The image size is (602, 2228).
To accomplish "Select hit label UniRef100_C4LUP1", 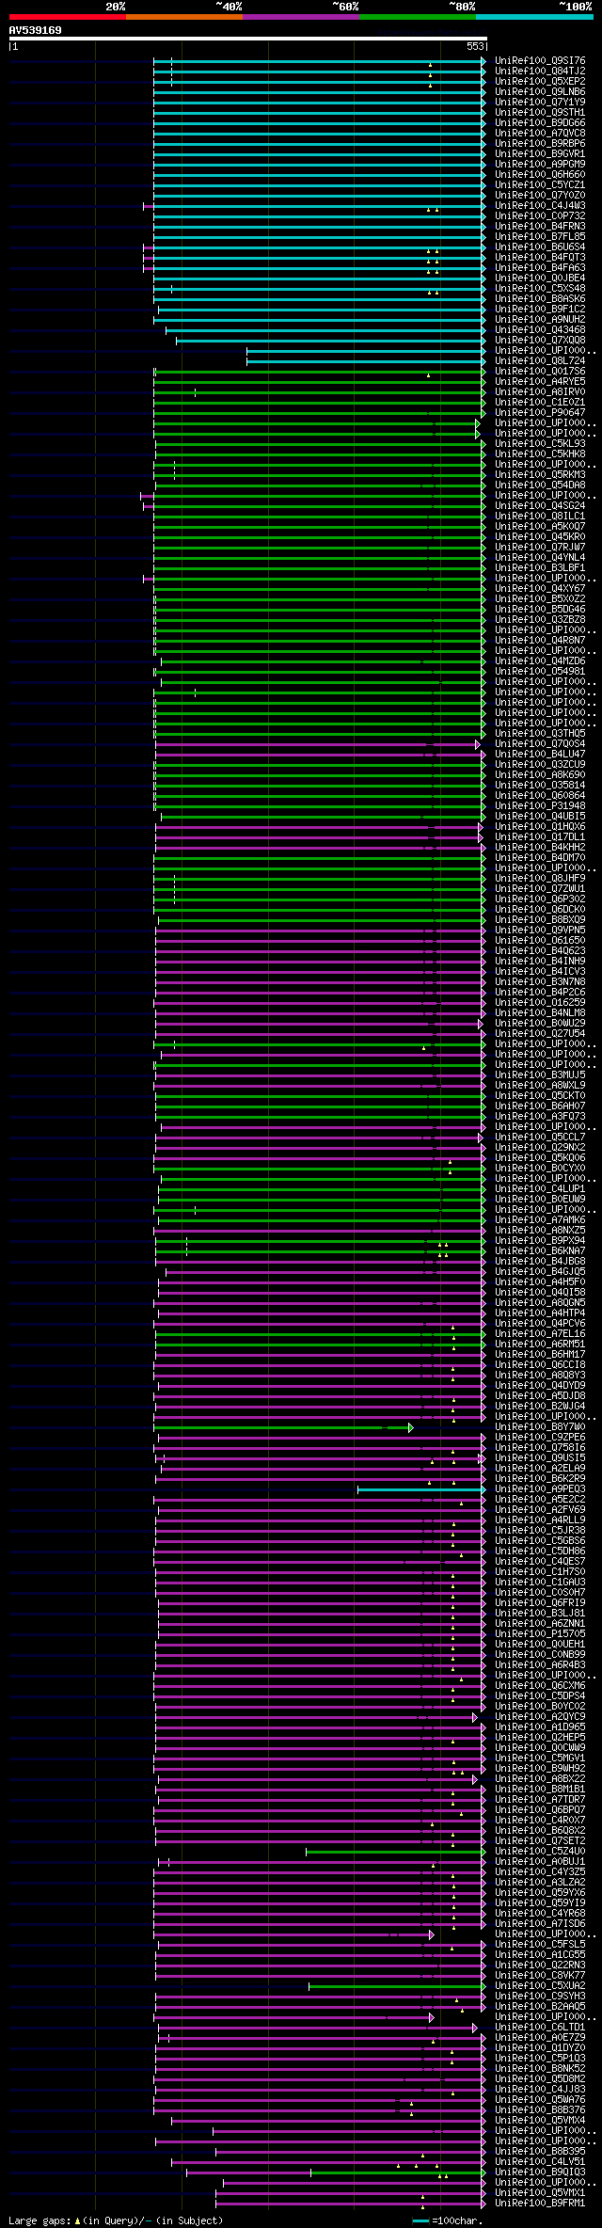I will tap(540, 1188).
